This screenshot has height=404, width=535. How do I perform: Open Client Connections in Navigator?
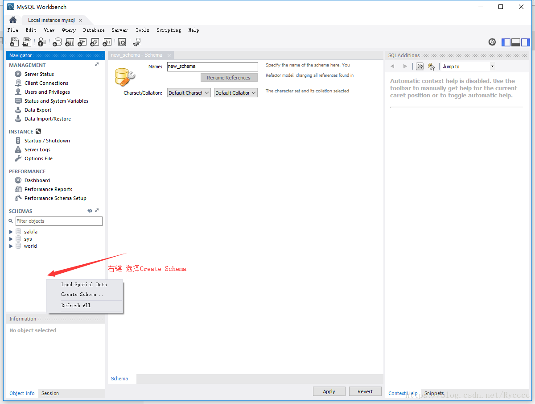pos(46,83)
